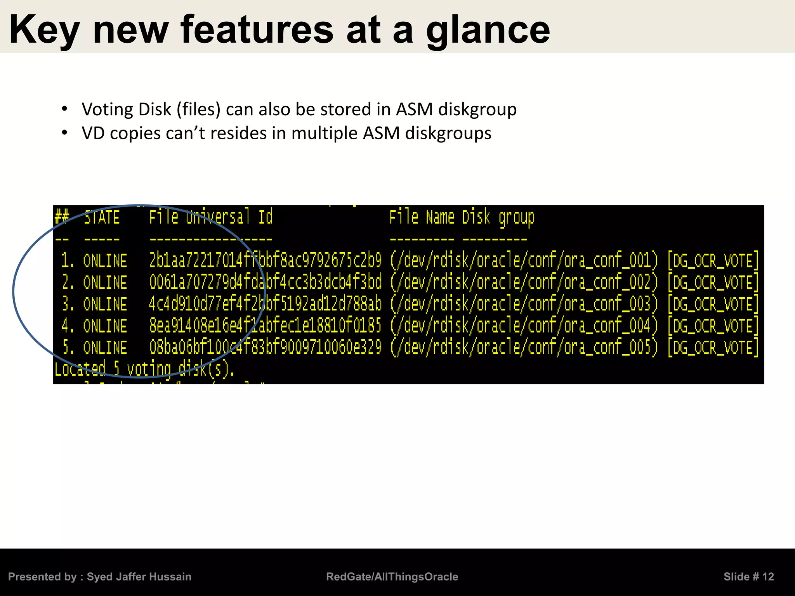795x596 pixels.
Task: Click the 'File Universal Id' column header
Action: [211, 217]
